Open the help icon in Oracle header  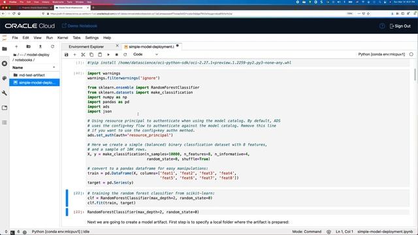[x=382, y=26]
